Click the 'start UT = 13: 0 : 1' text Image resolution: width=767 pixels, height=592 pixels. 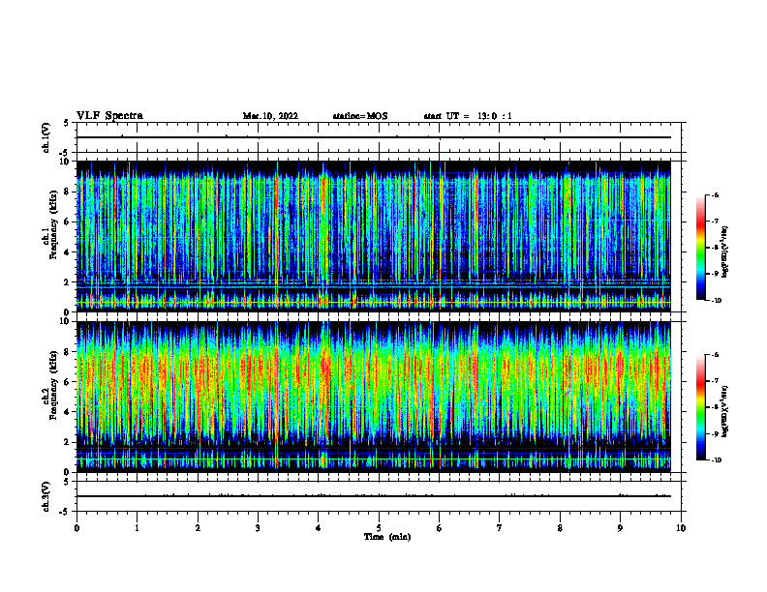pyautogui.click(x=468, y=116)
